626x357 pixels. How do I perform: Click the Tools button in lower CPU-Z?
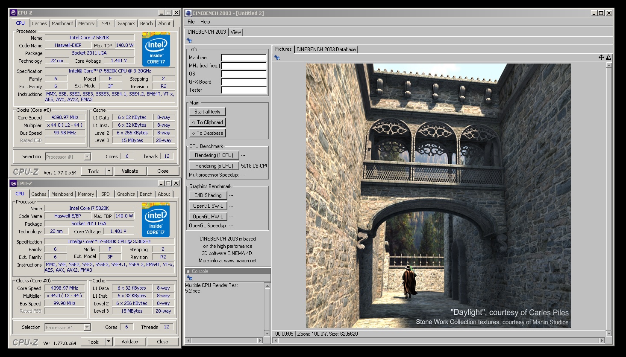[x=93, y=342]
